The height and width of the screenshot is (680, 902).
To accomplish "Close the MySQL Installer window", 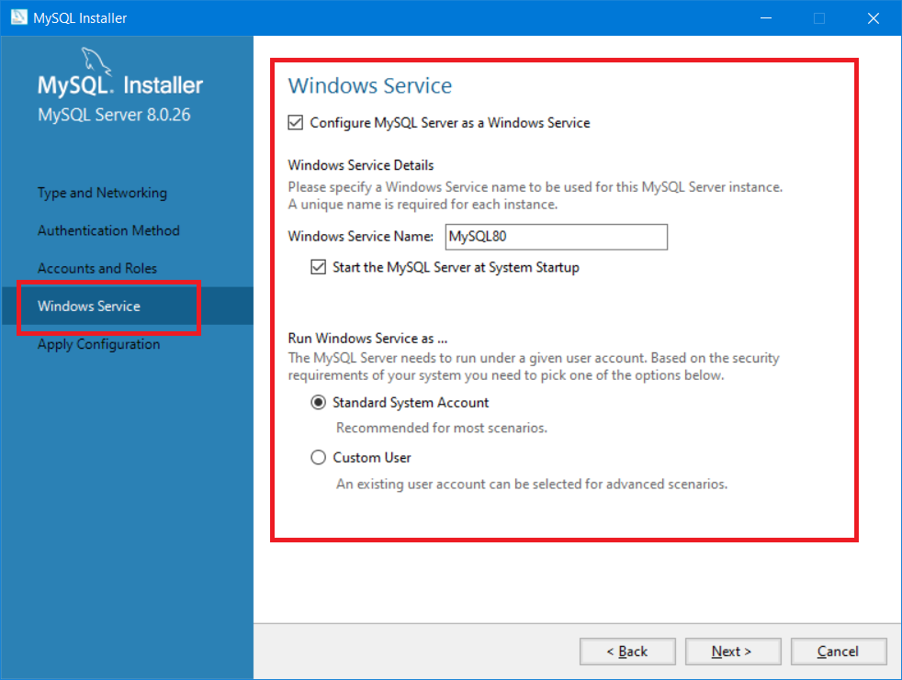I will tap(874, 17).
